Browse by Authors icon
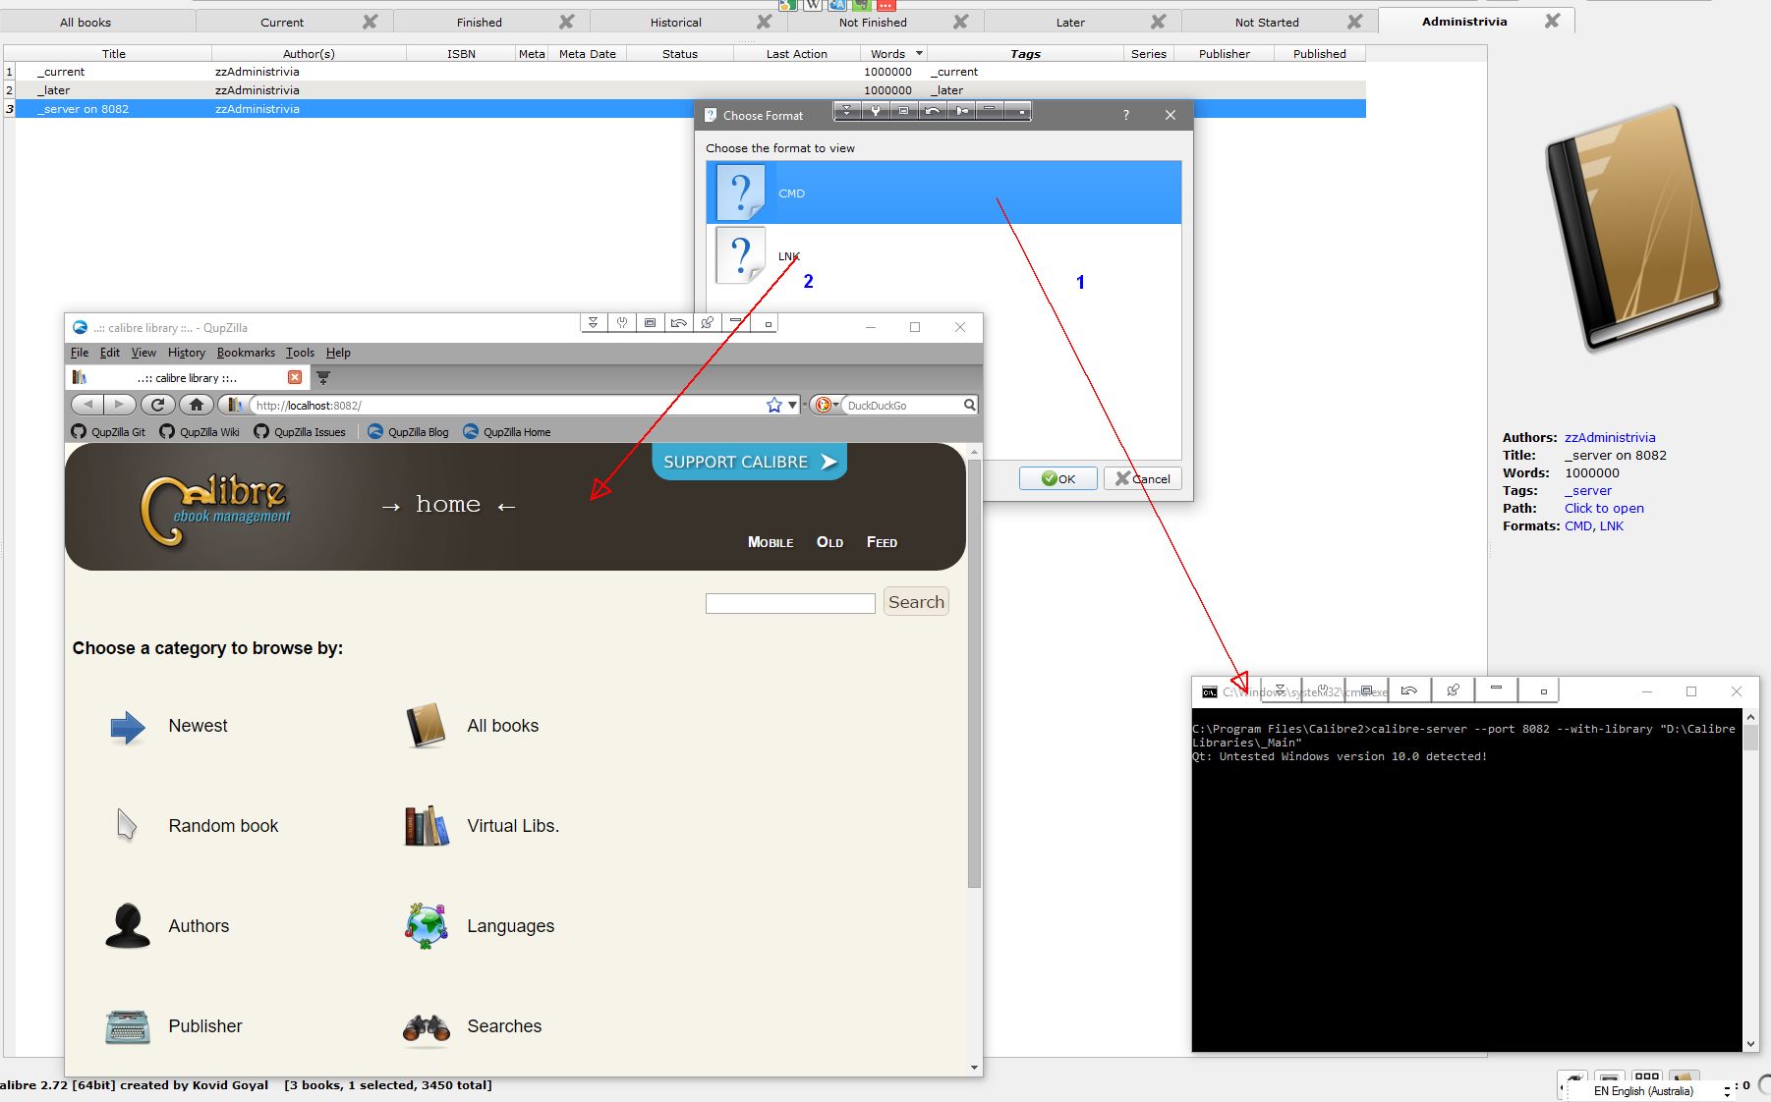This screenshot has width=1771, height=1102. point(128,926)
